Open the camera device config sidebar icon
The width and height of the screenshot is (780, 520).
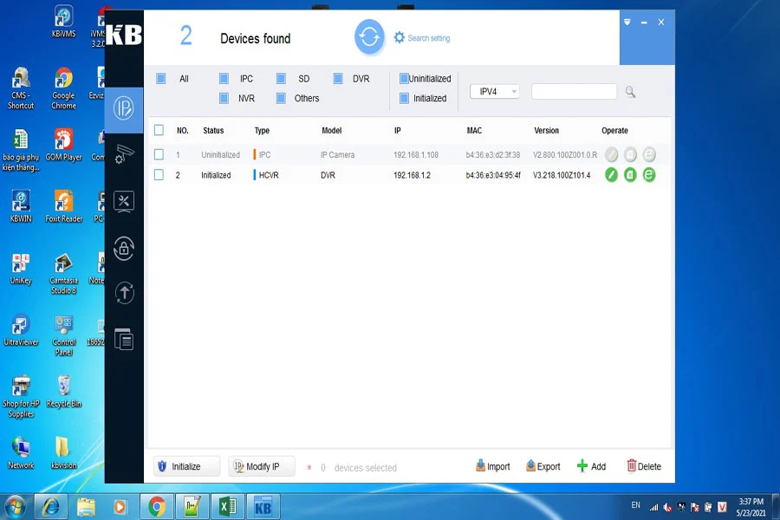coord(124,153)
